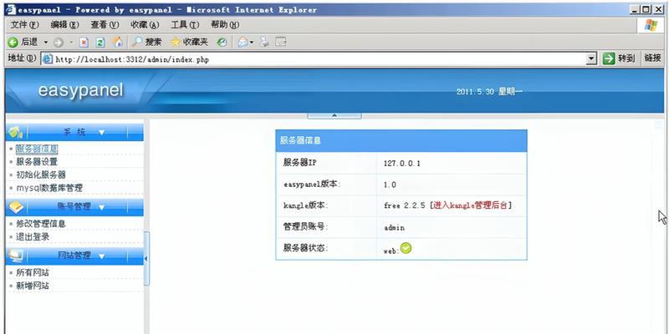
Task: Click the IE Back arrow icon
Action: tap(13, 43)
